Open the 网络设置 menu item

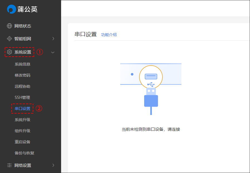point(23,165)
